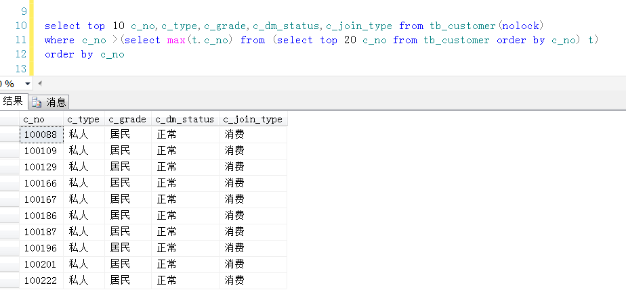Place cursor on line number 10

(x=21, y=26)
